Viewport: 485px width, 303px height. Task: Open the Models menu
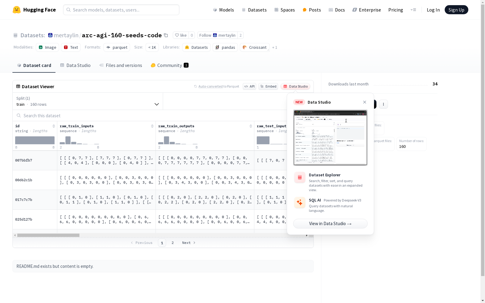point(223,10)
